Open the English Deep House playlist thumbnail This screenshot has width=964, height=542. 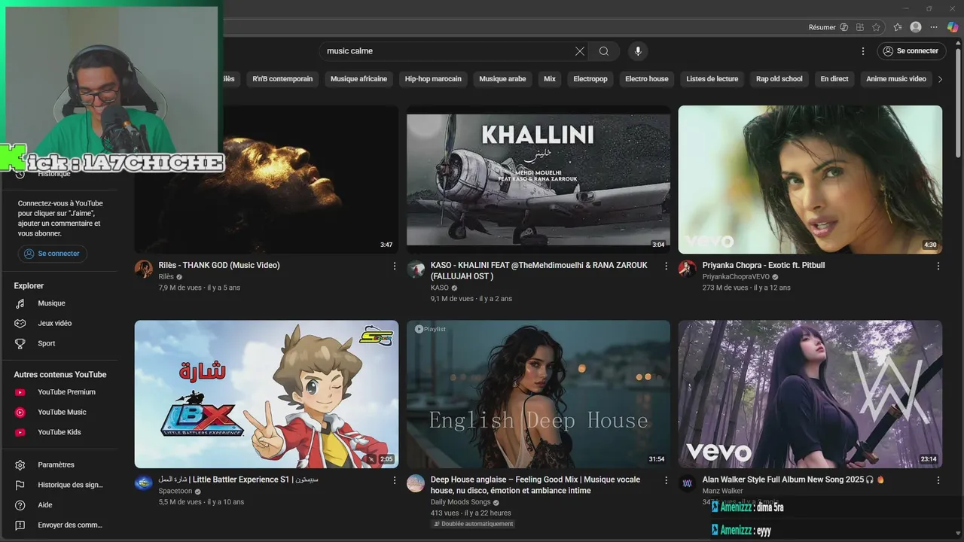[538, 394]
